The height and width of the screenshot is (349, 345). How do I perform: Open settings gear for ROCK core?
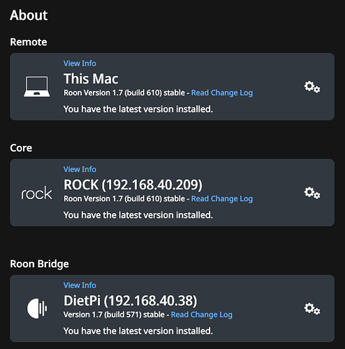(312, 193)
